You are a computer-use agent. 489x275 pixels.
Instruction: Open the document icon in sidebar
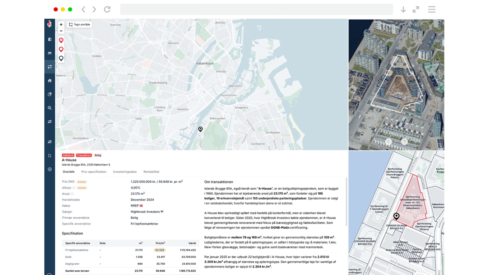click(50, 156)
